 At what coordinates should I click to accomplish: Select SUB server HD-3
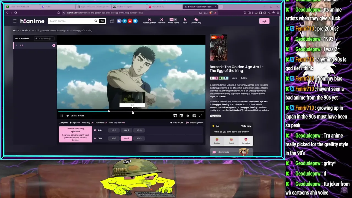coord(139,130)
